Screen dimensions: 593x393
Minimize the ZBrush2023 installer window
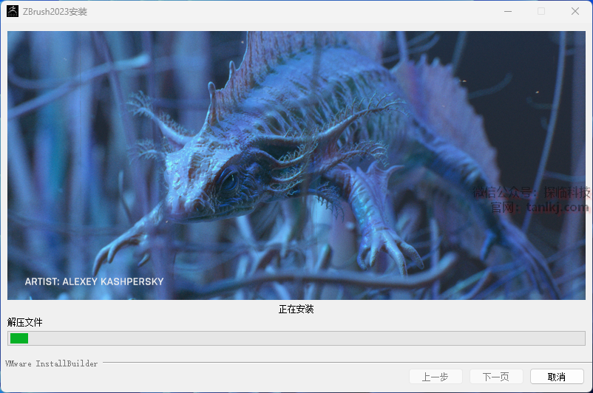(507, 11)
